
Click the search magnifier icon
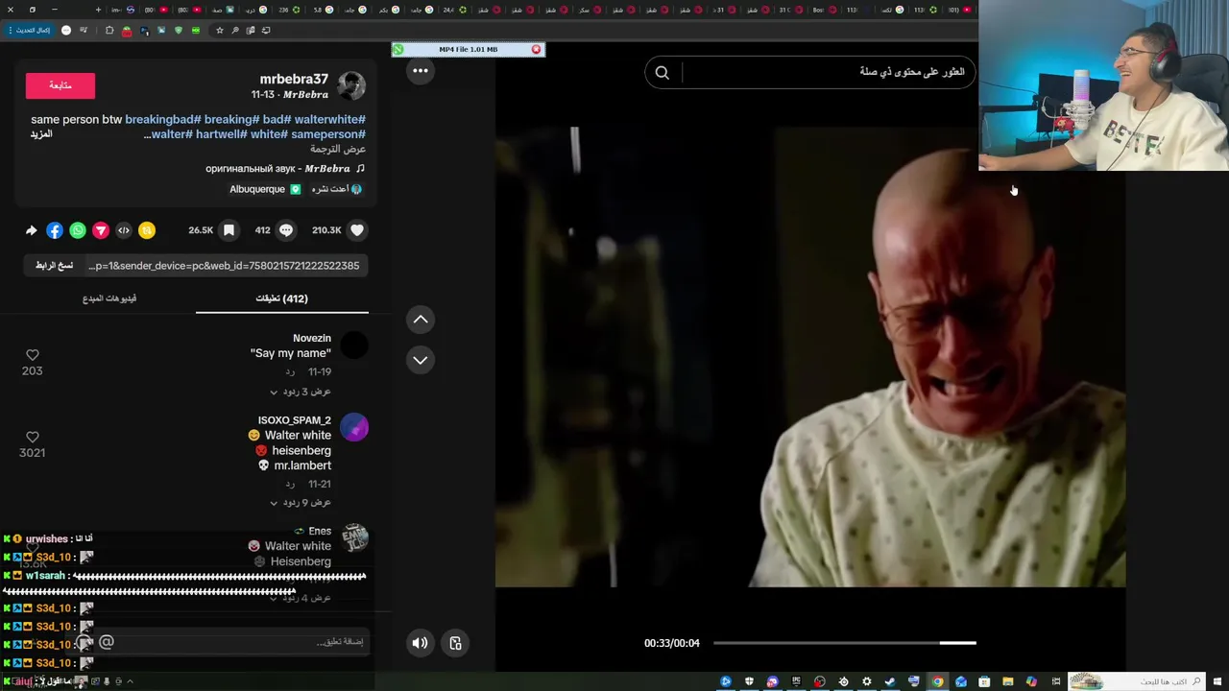pos(662,72)
